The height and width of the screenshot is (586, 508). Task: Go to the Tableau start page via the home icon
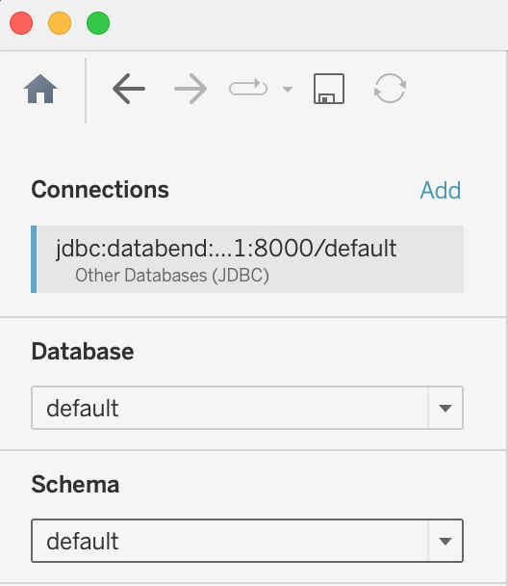pos(40,89)
